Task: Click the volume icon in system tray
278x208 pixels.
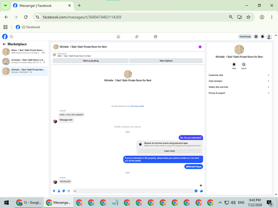Action: click(233, 202)
